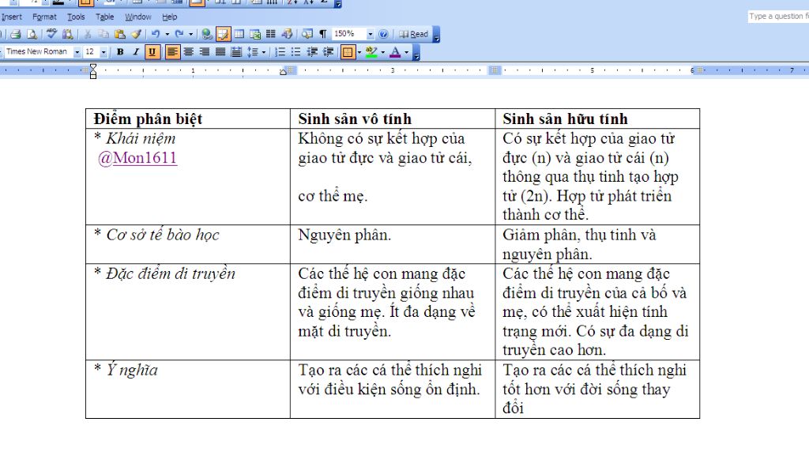The height and width of the screenshot is (452, 809).
Task: Apply the font color A
Action: click(395, 51)
